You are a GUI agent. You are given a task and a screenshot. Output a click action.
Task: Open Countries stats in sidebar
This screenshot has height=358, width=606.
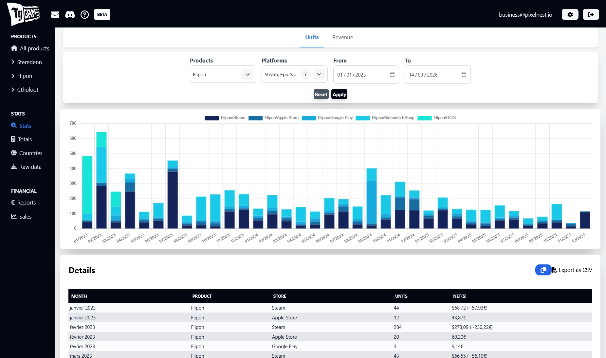point(30,153)
